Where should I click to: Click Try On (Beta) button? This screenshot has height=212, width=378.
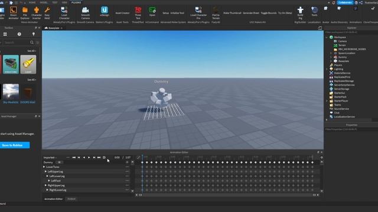coord(285,13)
